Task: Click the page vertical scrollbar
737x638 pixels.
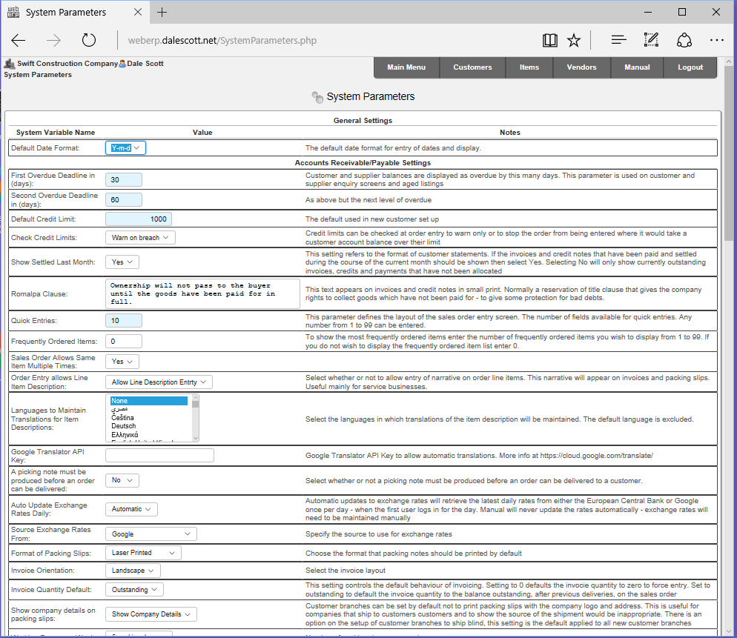Action: [x=729, y=348]
